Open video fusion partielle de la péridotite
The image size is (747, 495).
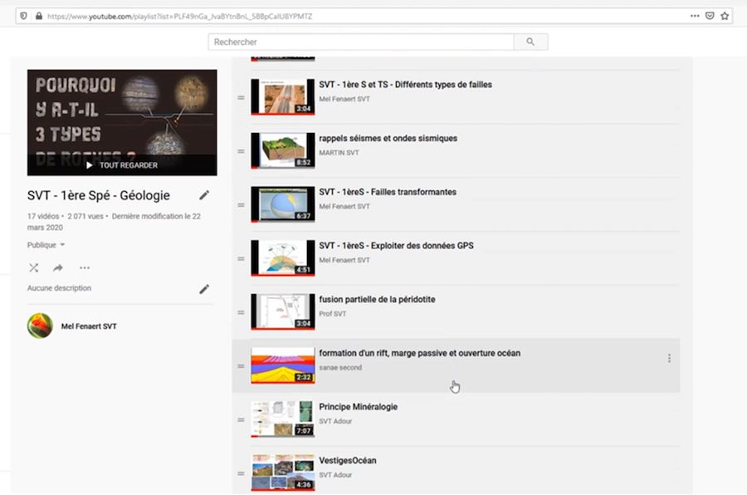coord(377,300)
